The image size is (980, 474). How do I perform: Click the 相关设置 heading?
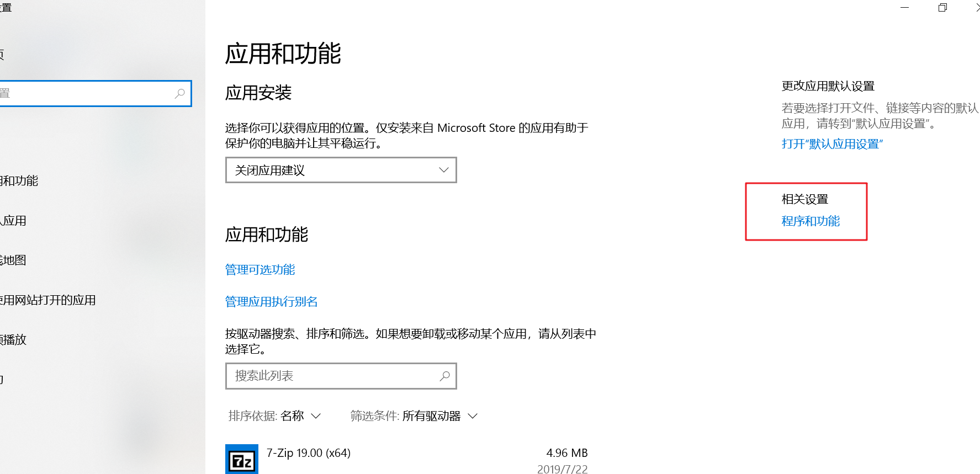click(x=805, y=199)
